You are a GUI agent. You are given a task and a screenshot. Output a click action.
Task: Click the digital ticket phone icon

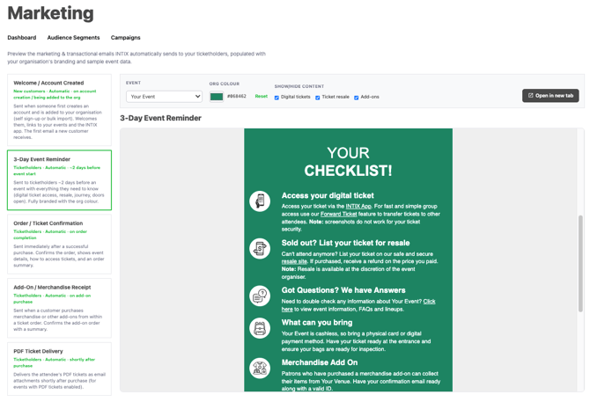(x=260, y=201)
